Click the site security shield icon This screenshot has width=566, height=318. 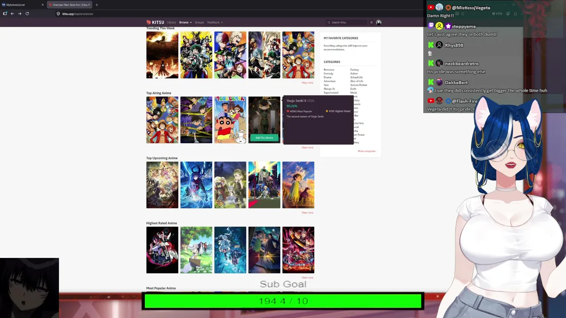pyautogui.click(x=58, y=14)
